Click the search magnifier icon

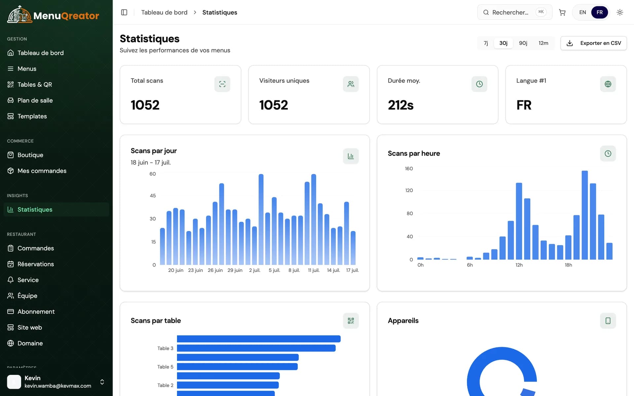tap(486, 12)
